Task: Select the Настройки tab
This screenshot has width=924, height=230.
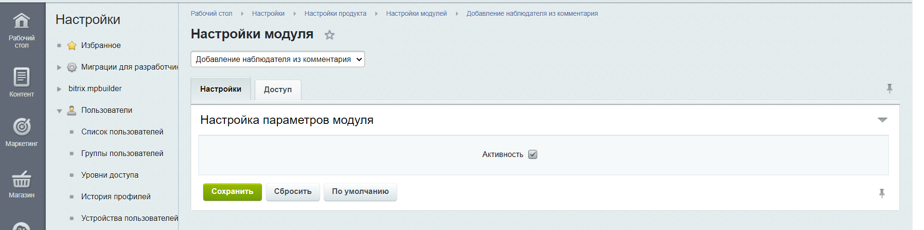Action: tap(221, 89)
